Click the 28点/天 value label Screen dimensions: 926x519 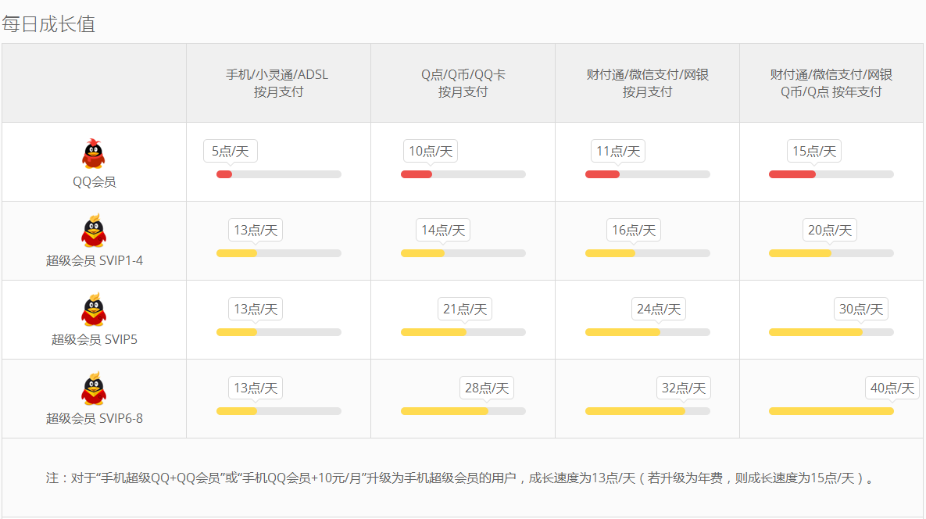pyautogui.click(x=487, y=388)
